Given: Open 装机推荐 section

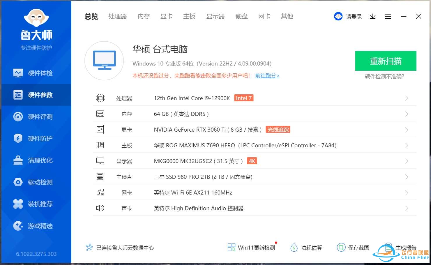Looking at the screenshot, I should (36, 204).
